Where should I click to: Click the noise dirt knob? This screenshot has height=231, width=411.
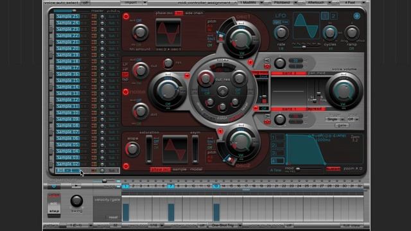[x=141, y=111]
